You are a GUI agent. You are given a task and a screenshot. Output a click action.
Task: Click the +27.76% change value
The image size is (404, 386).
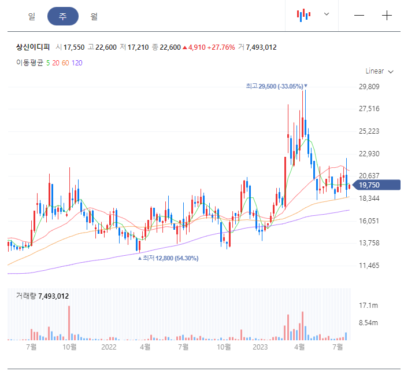tap(221, 47)
